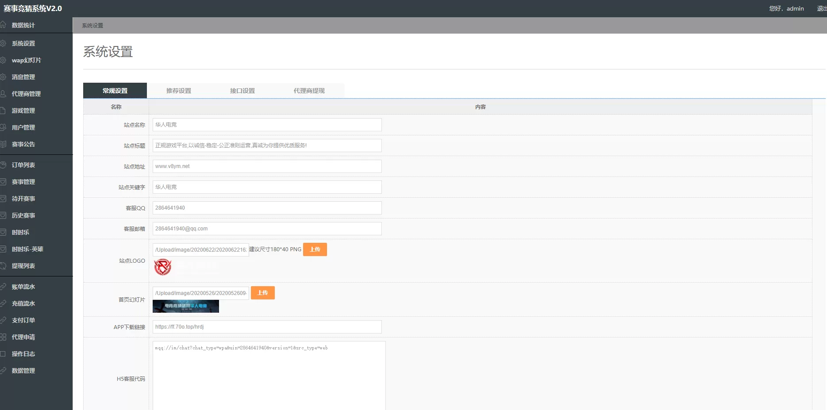Click the 站点名称 input field

[x=267, y=125]
